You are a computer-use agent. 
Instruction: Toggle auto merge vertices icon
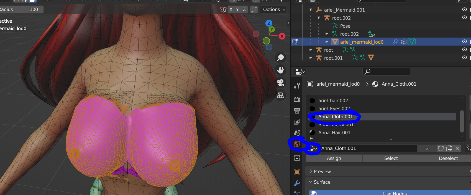point(254,9)
